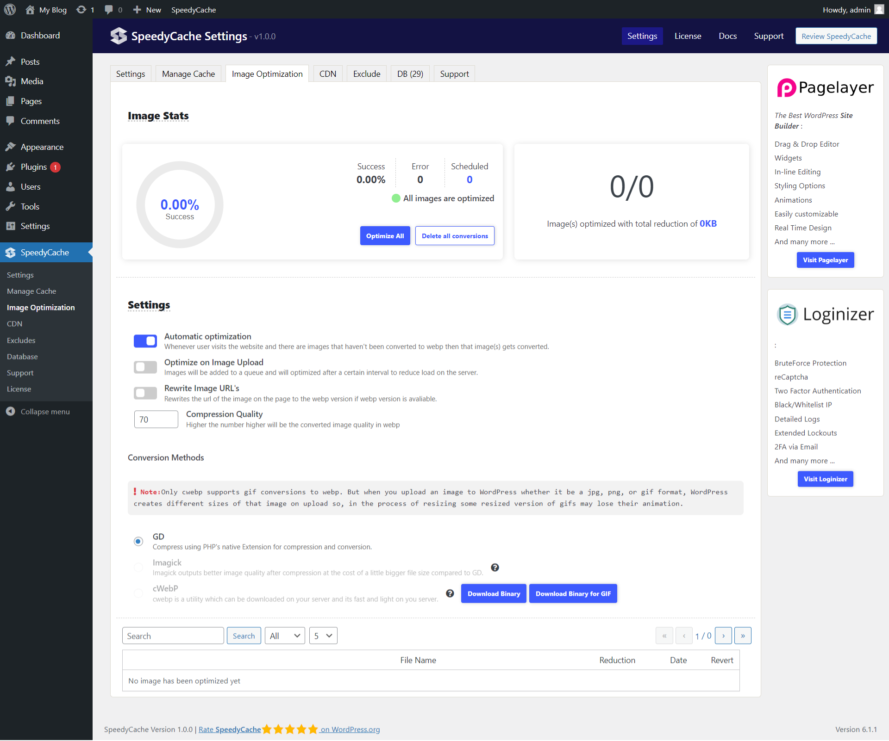Open the CDN tab
Screen dimensions: 889x741
(x=327, y=73)
